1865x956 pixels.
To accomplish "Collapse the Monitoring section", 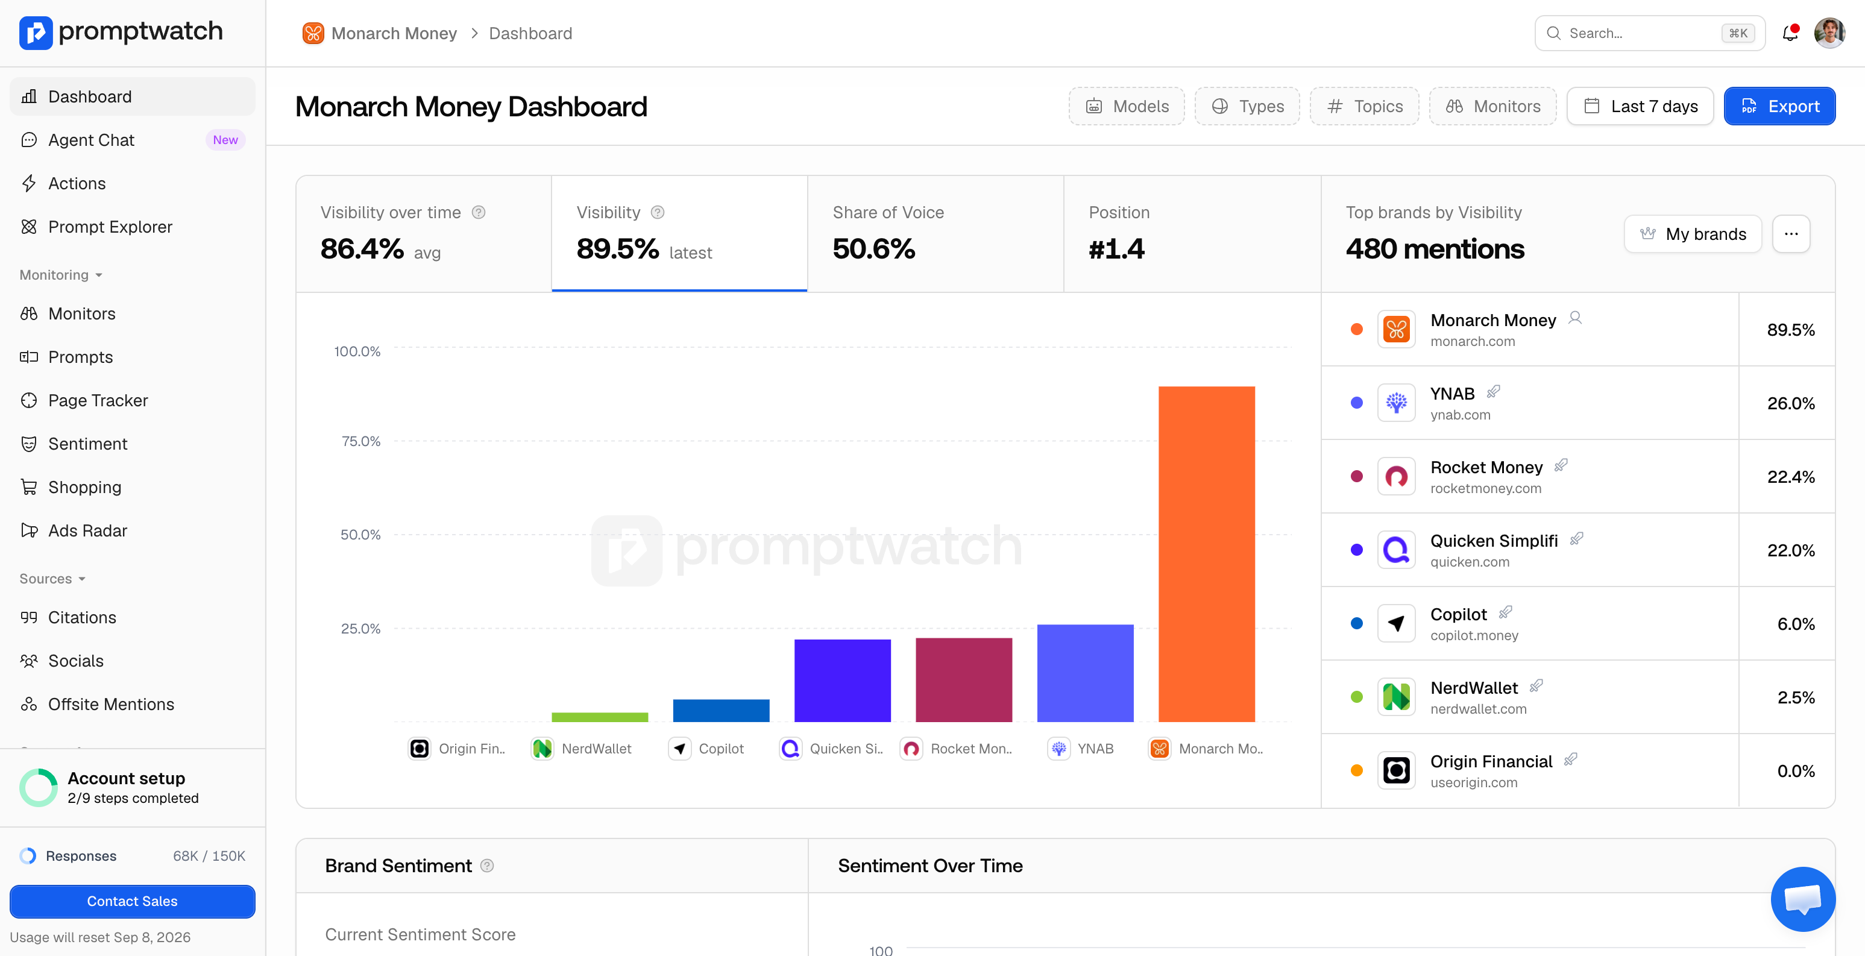I will point(61,275).
